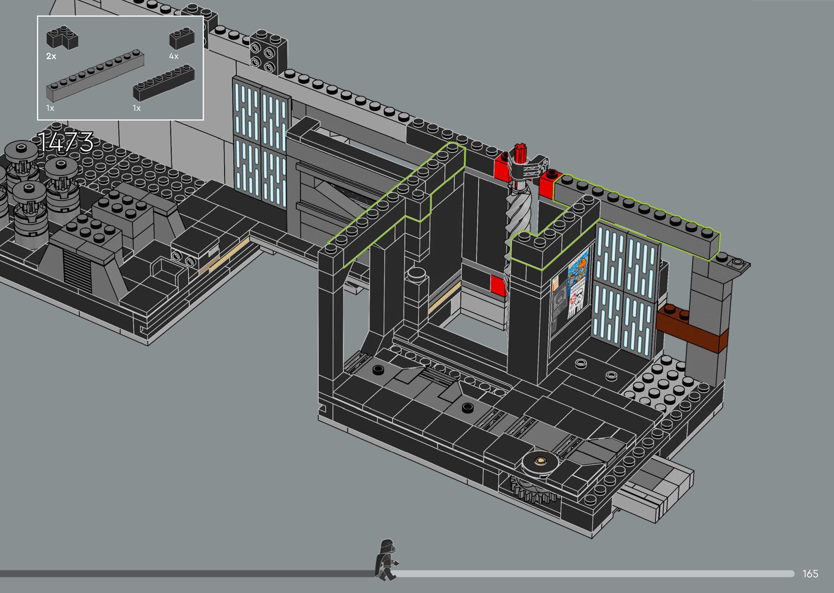Click the filled dark portion of progress bar
Viewport: 834px width, 593px height.
(183, 574)
